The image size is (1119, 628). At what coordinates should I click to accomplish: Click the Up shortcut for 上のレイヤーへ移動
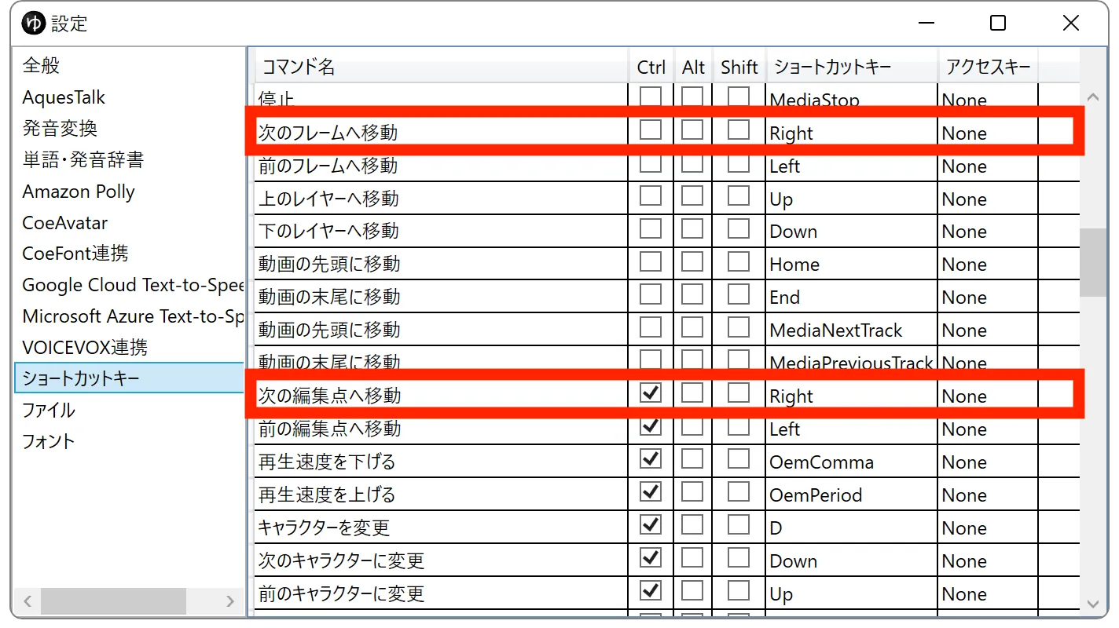[852, 199]
